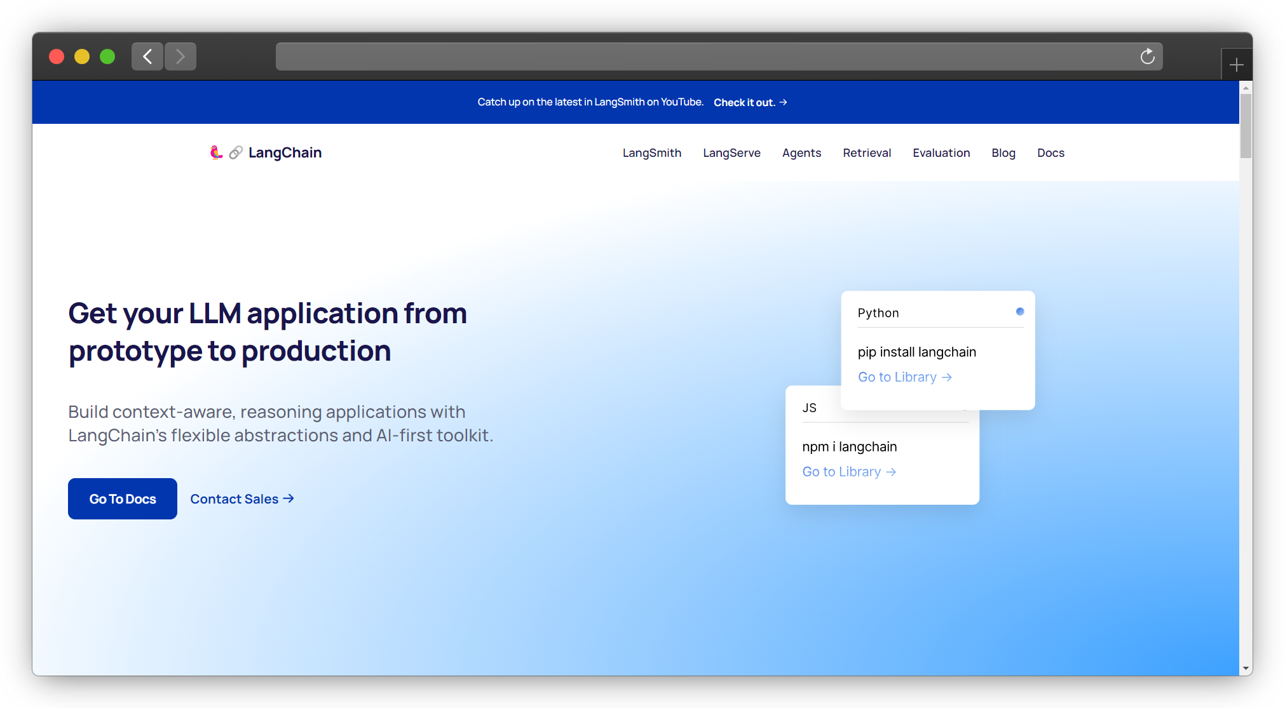Click the browser forward arrow button
Screen dimensions: 1285x708
(x=180, y=57)
